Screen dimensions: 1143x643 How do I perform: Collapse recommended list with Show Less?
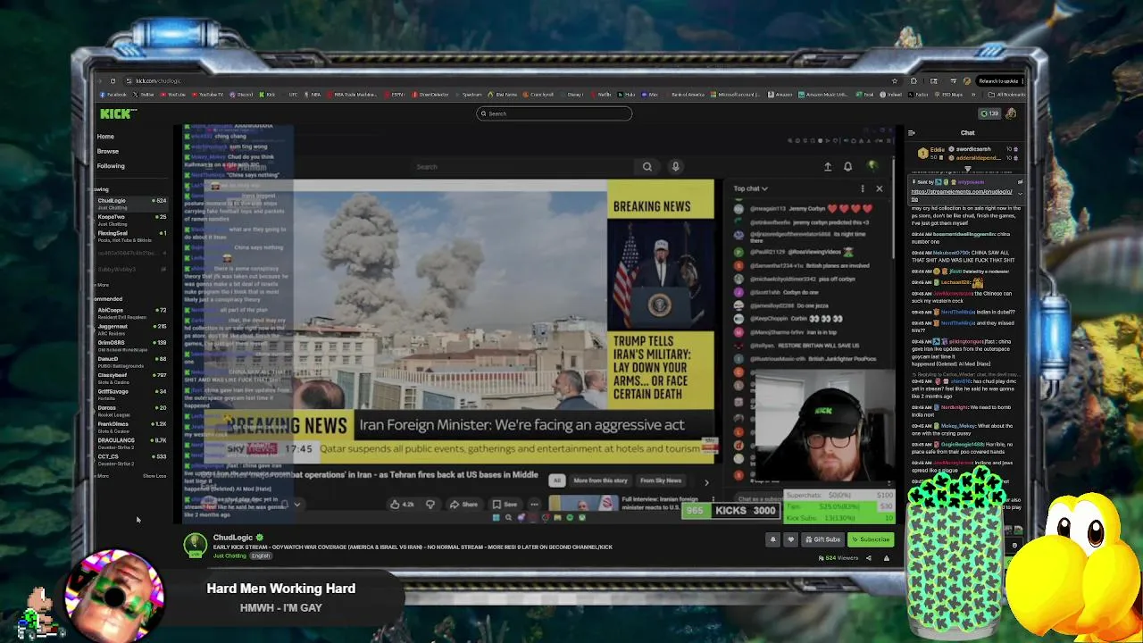point(154,476)
